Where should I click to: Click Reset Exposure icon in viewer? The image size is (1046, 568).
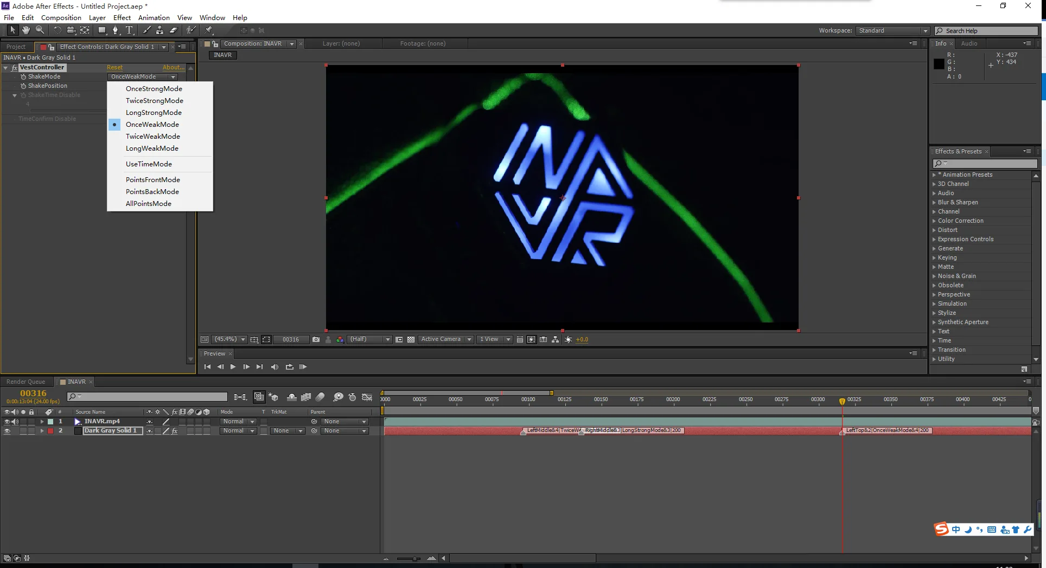click(568, 339)
